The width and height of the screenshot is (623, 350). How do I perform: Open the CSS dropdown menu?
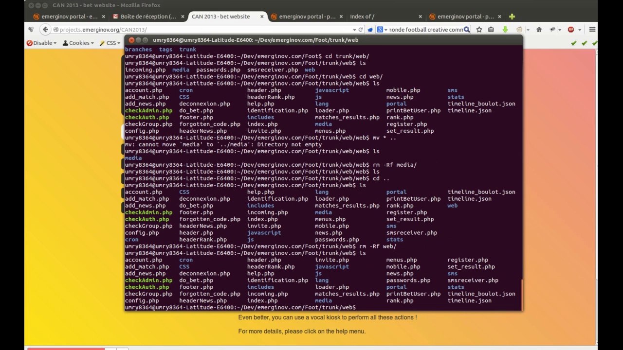pyautogui.click(x=110, y=43)
